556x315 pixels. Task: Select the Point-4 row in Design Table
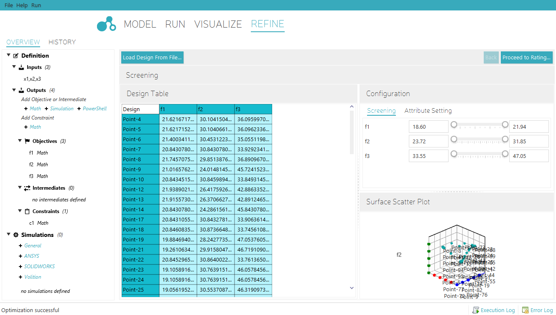pyautogui.click(x=197, y=119)
